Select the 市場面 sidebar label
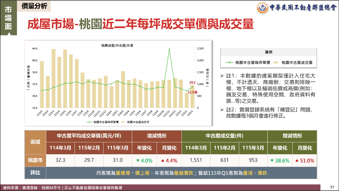Viewport: 339px width, 191px height. pos(8,18)
